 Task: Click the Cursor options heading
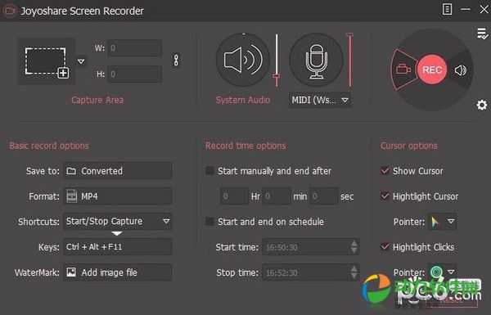pos(409,146)
